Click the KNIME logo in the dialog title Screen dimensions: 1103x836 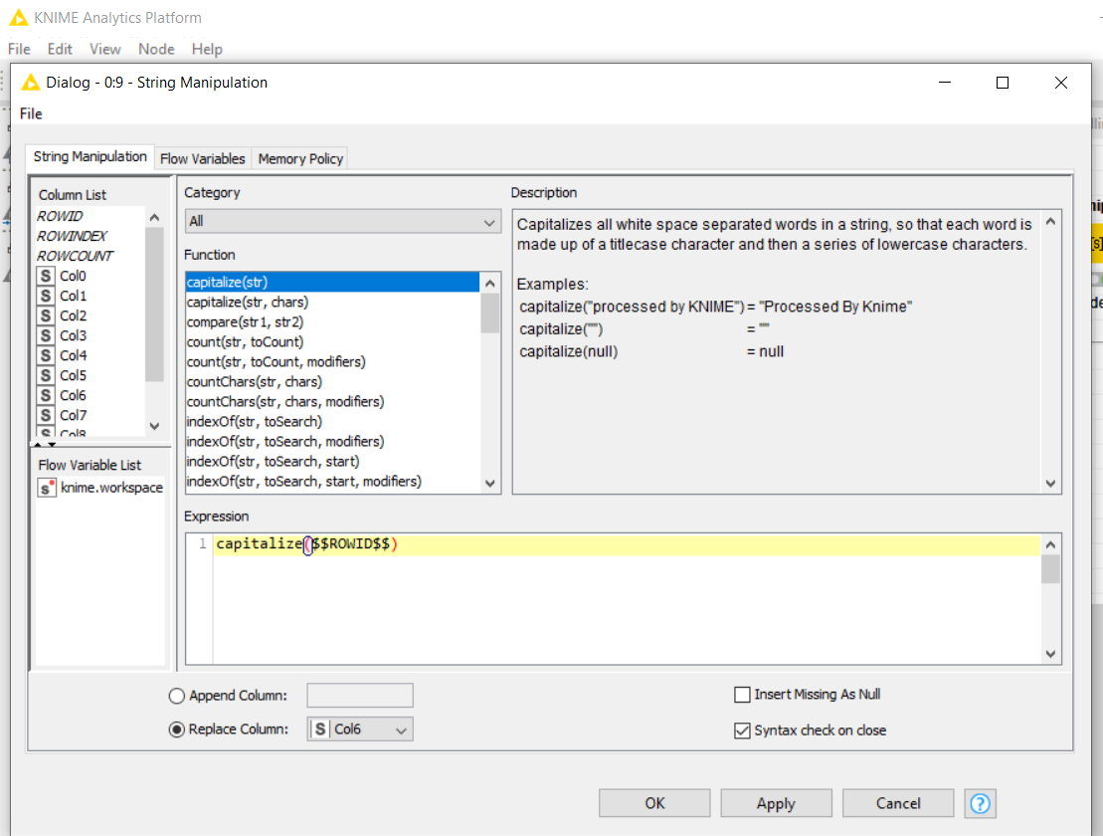(31, 83)
